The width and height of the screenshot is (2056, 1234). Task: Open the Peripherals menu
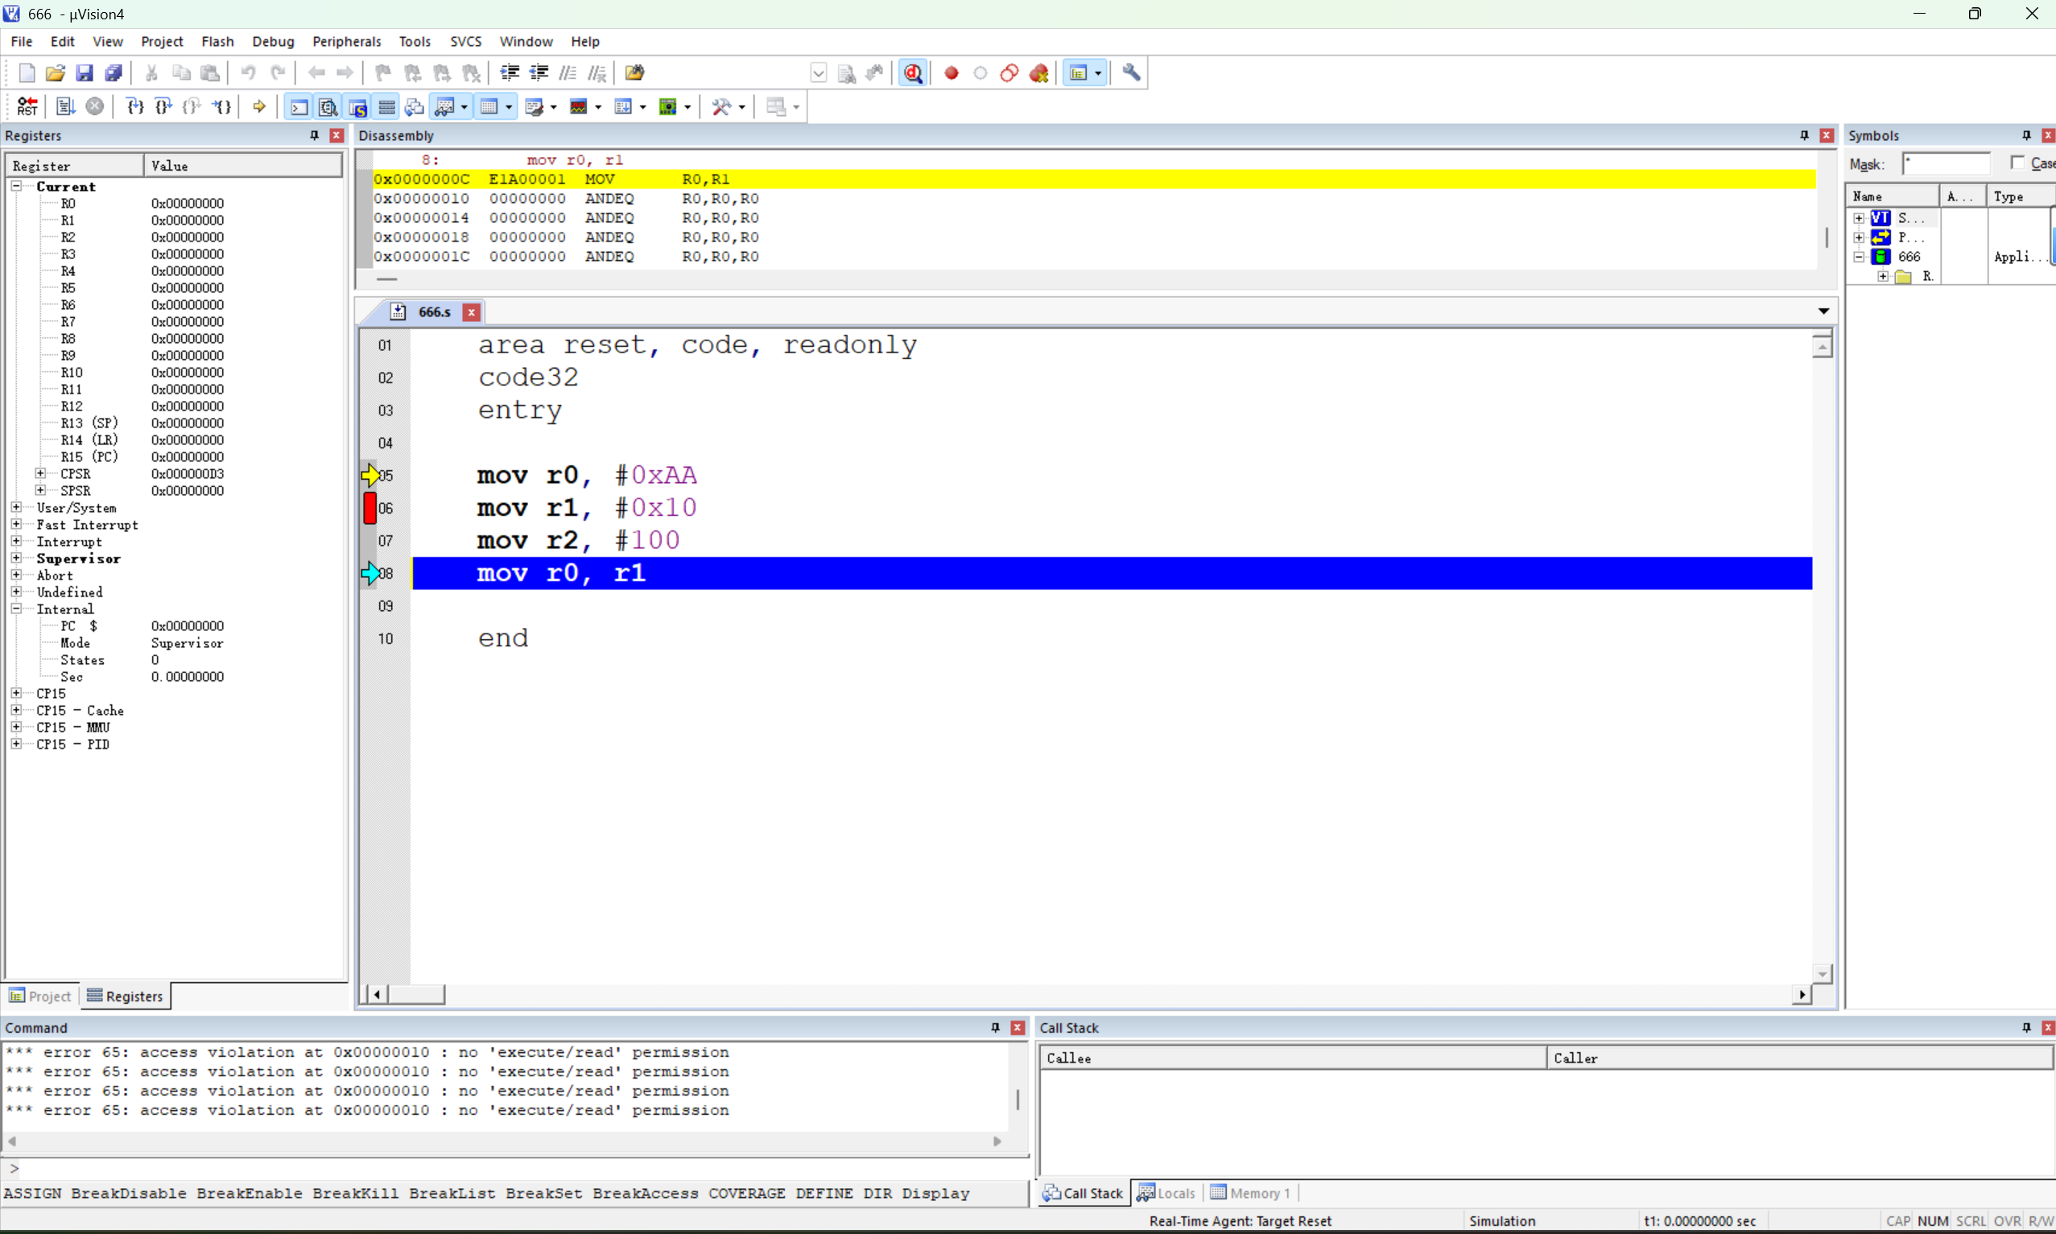(x=346, y=42)
